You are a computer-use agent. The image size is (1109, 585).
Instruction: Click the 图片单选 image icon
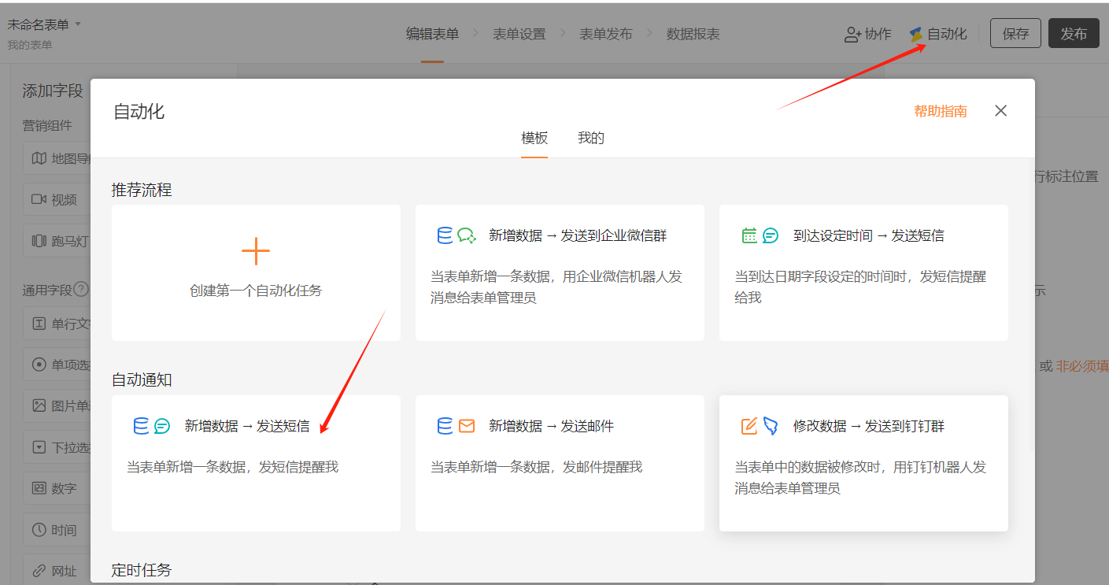coord(39,405)
